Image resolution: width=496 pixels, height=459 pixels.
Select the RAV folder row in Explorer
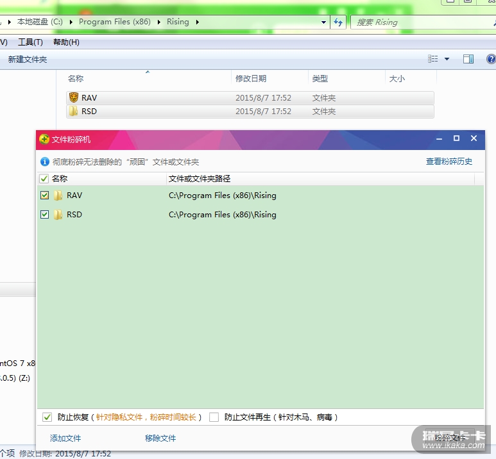click(x=250, y=98)
